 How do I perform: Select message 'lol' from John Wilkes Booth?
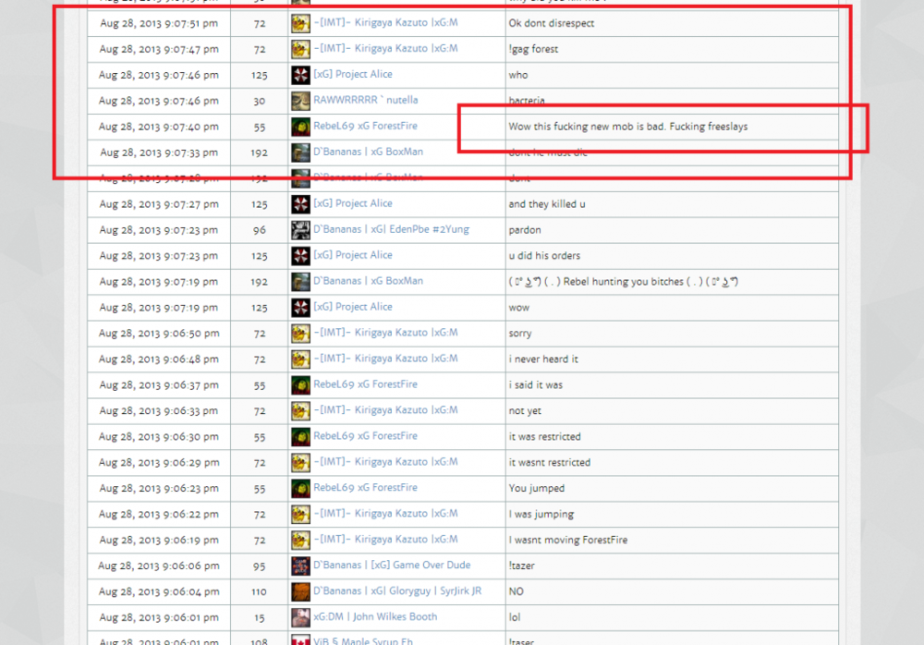(515, 618)
